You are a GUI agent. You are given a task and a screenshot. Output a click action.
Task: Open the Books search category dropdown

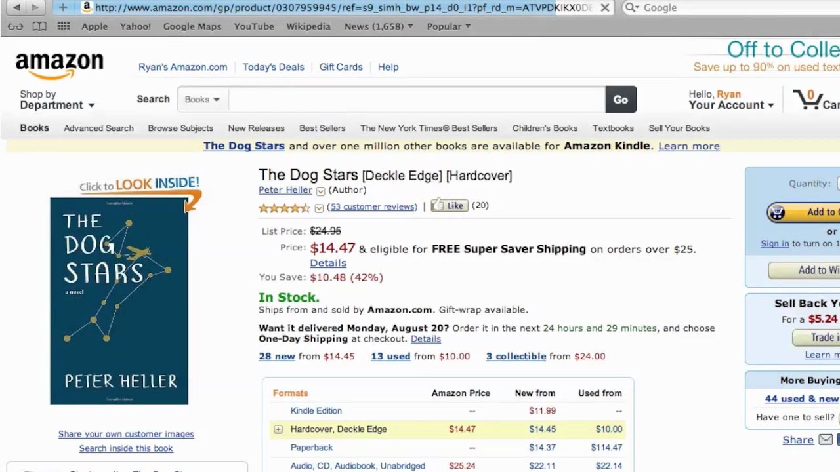pyautogui.click(x=202, y=100)
